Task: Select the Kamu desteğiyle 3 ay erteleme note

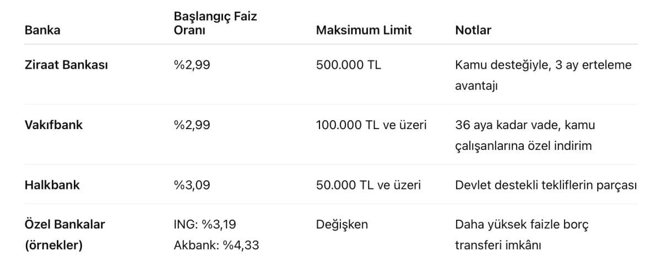Action: 543,75
